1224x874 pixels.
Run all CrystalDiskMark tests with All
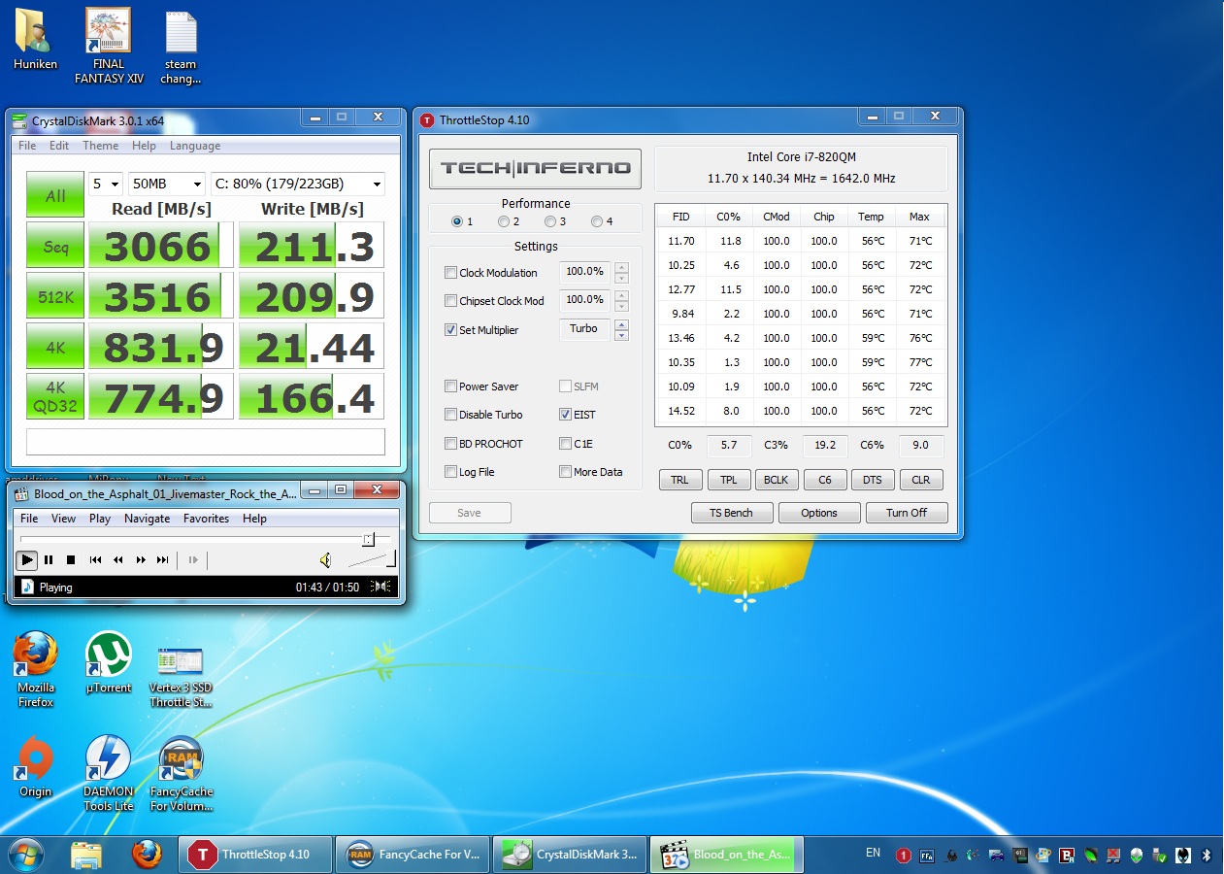point(55,195)
